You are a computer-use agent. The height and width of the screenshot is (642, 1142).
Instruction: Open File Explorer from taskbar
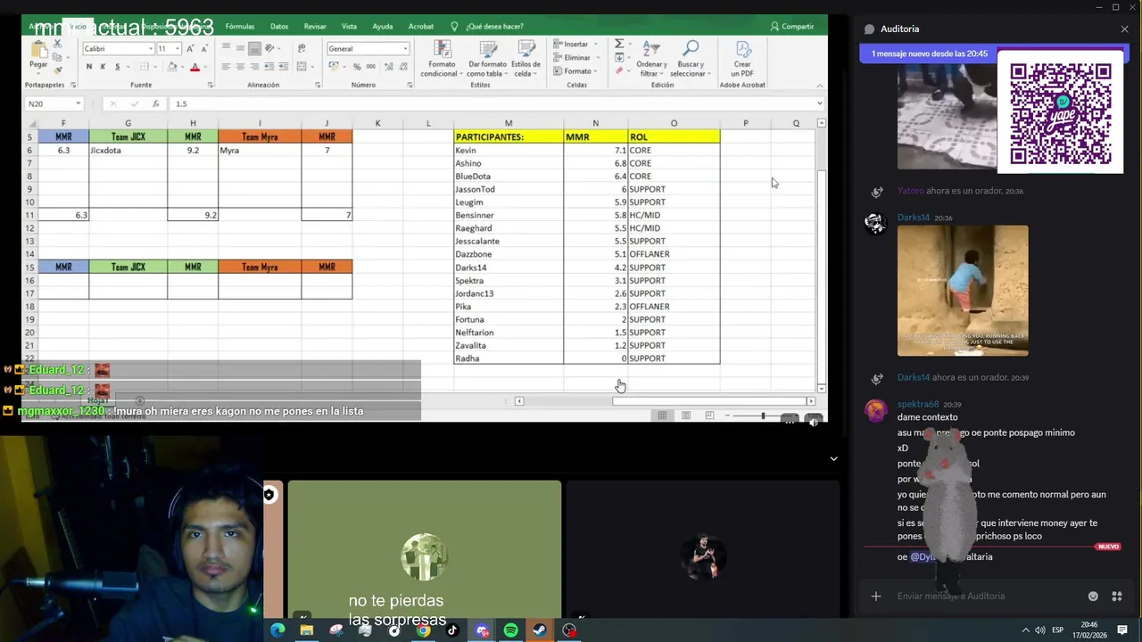(307, 630)
